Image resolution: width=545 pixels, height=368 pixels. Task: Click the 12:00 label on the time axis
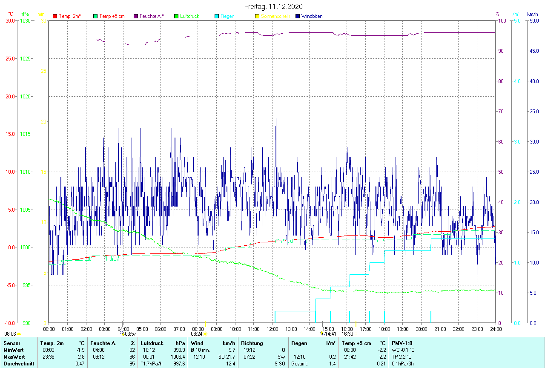272,329
